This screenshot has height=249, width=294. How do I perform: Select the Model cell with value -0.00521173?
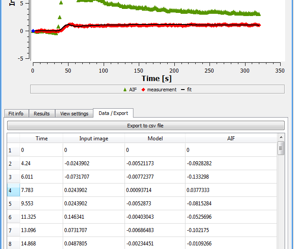[155, 163]
